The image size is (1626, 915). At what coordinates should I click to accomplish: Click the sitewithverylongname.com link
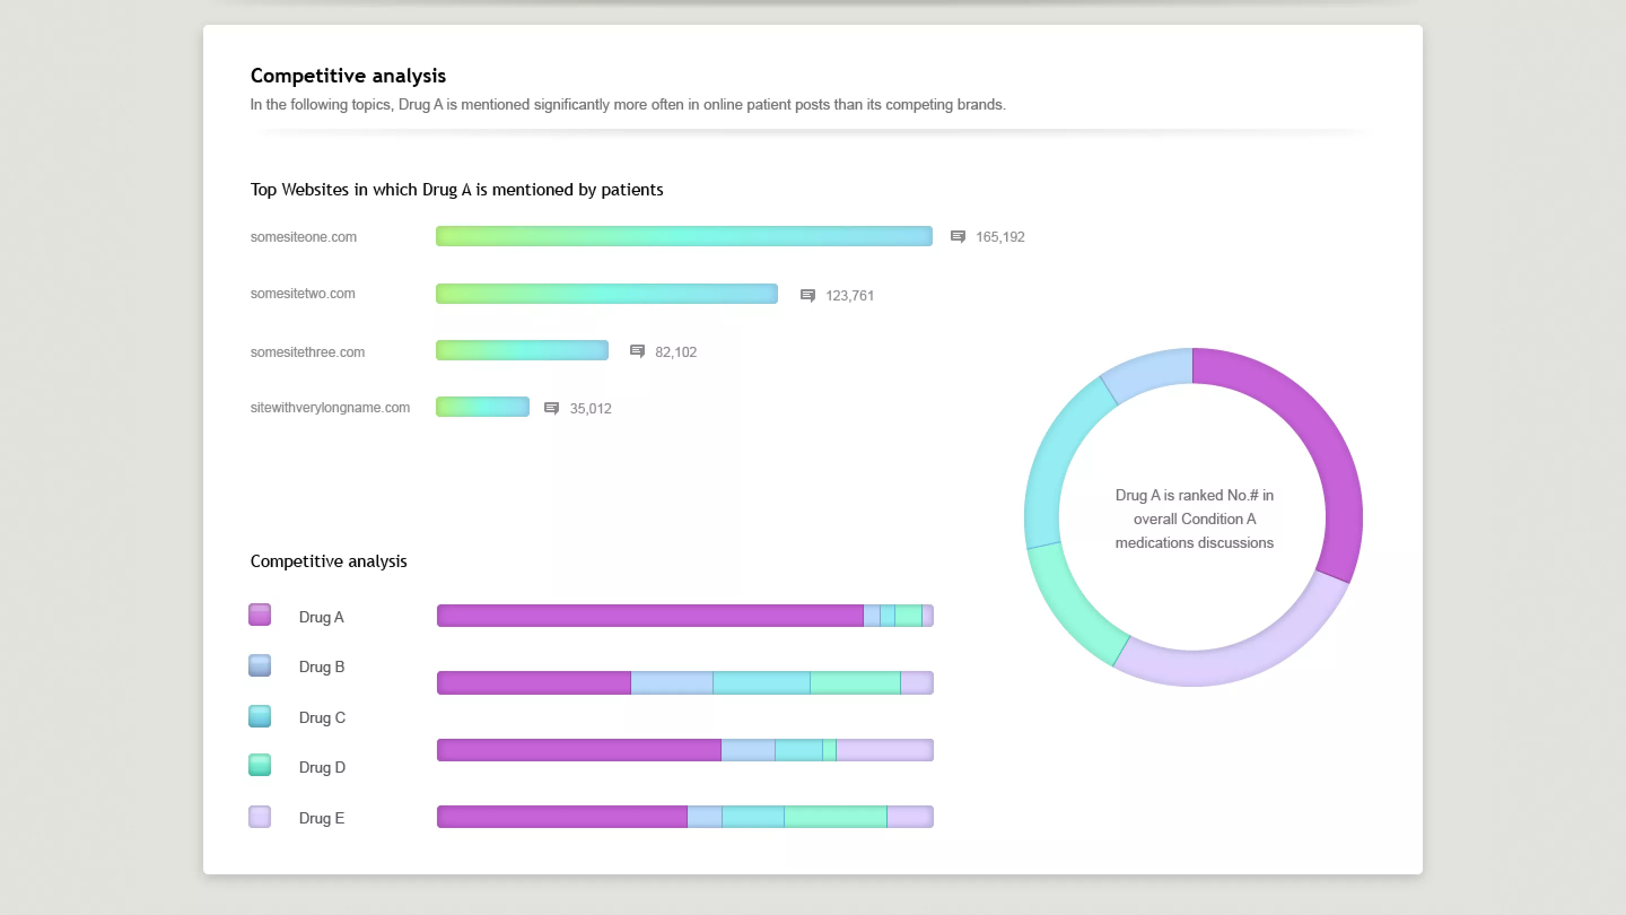point(330,407)
